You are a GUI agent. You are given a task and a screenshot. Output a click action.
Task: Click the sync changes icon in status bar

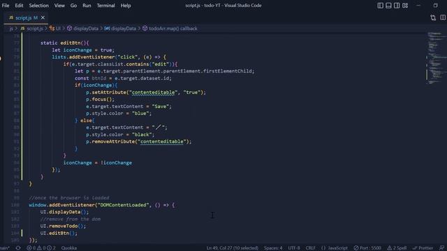coord(18,248)
